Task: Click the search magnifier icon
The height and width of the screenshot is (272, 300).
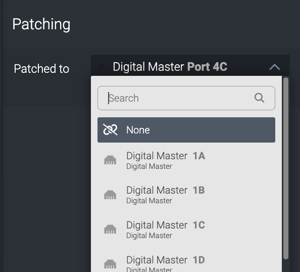Action: pos(259,98)
